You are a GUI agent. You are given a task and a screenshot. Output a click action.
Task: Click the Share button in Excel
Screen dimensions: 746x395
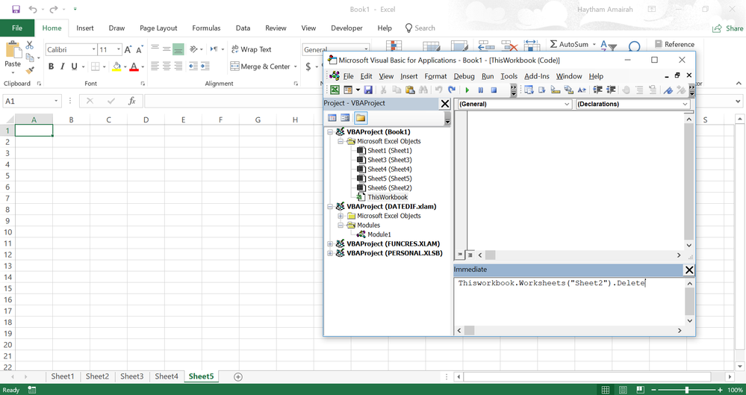(728, 28)
